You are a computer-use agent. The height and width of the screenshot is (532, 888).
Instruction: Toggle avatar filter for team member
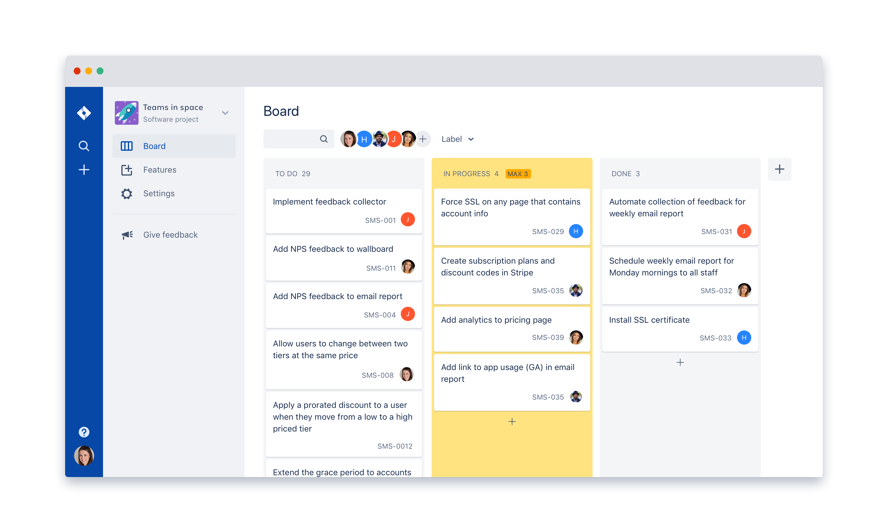pos(350,139)
